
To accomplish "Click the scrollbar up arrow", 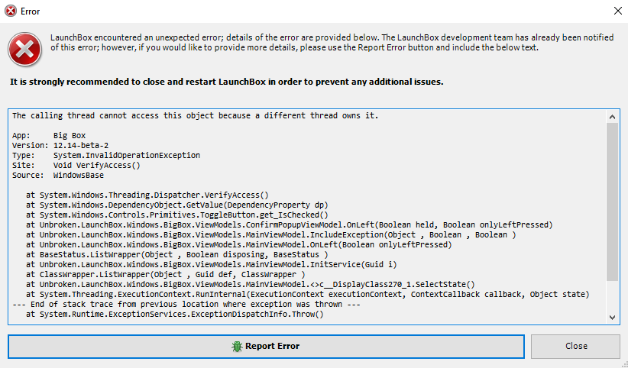I will [612, 117].
